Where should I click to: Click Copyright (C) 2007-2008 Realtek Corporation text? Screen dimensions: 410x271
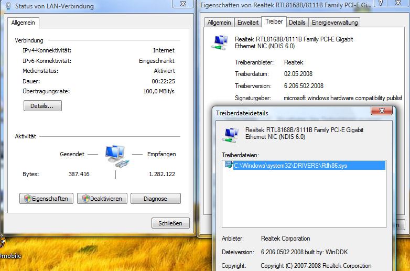coord(316,266)
